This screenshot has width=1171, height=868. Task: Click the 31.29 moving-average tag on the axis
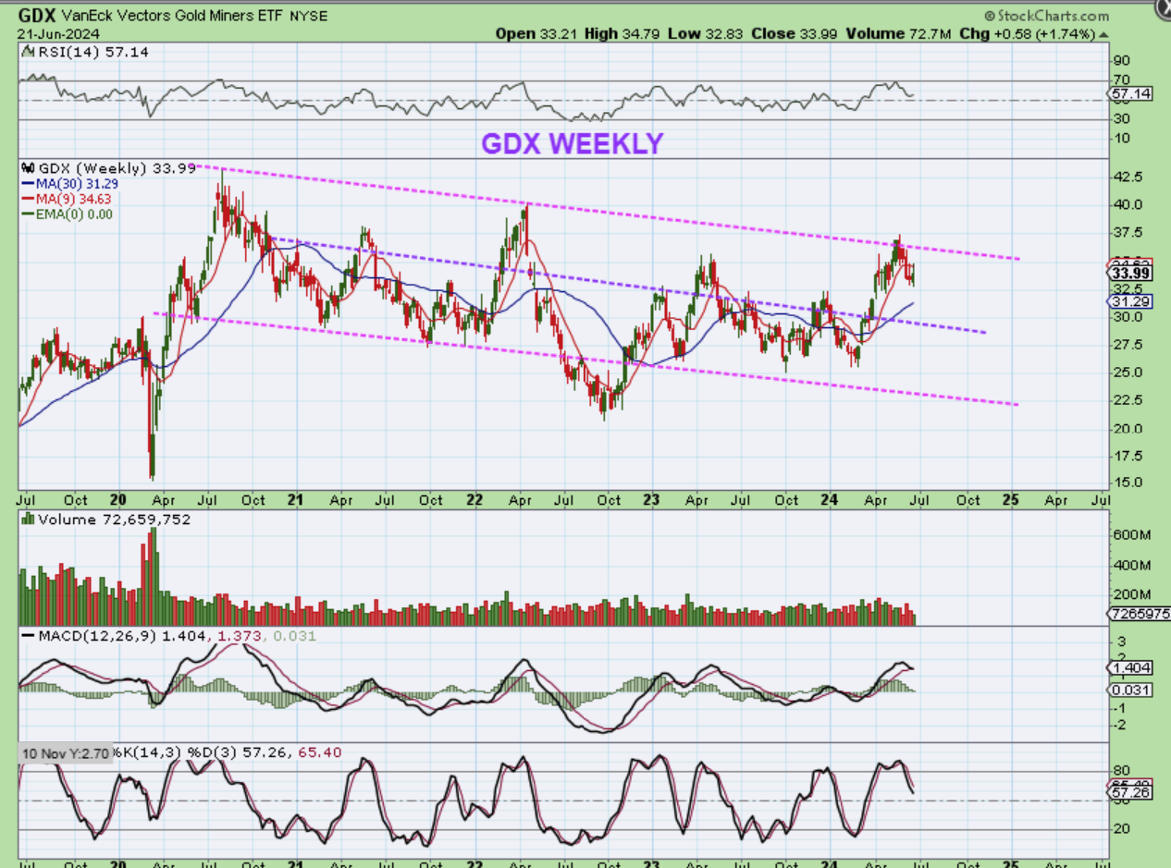click(1130, 301)
